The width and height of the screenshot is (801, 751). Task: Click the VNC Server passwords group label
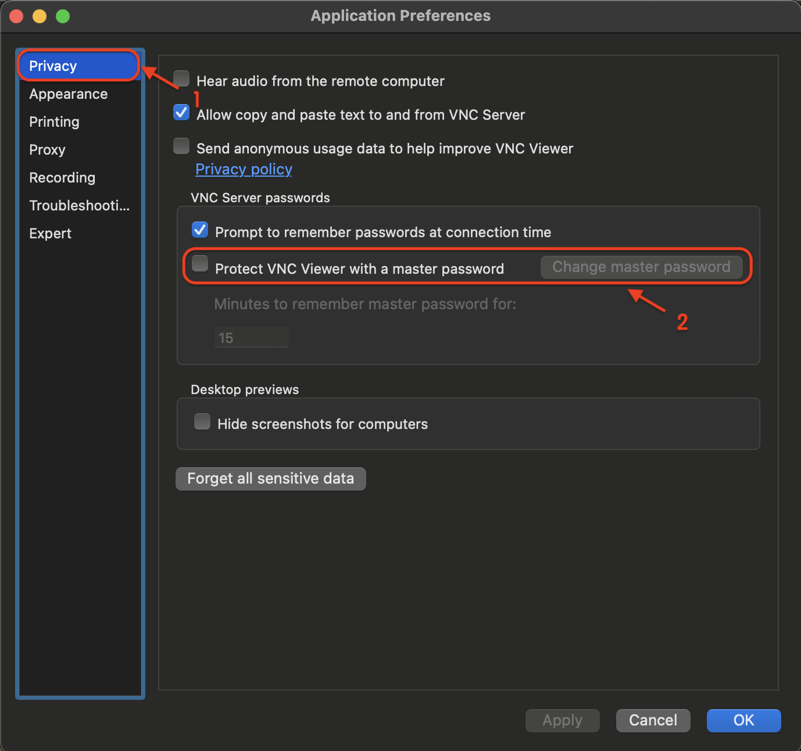click(260, 198)
